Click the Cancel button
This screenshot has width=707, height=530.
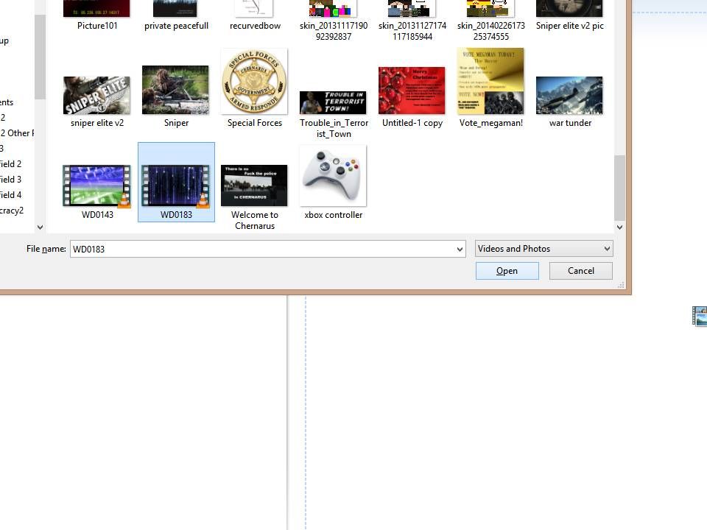click(581, 271)
